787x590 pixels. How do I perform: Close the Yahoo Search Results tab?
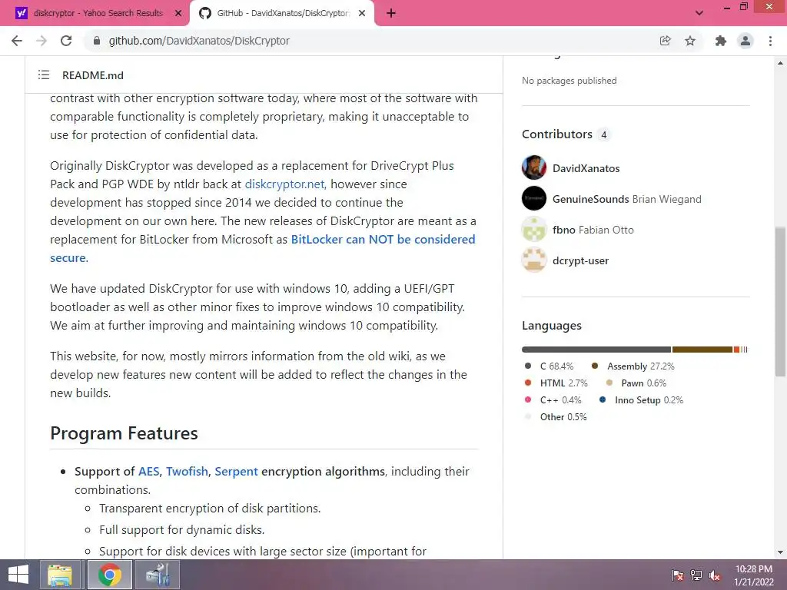(178, 13)
